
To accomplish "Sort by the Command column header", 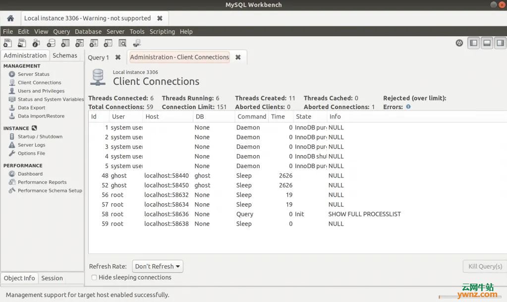I will [x=252, y=117].
